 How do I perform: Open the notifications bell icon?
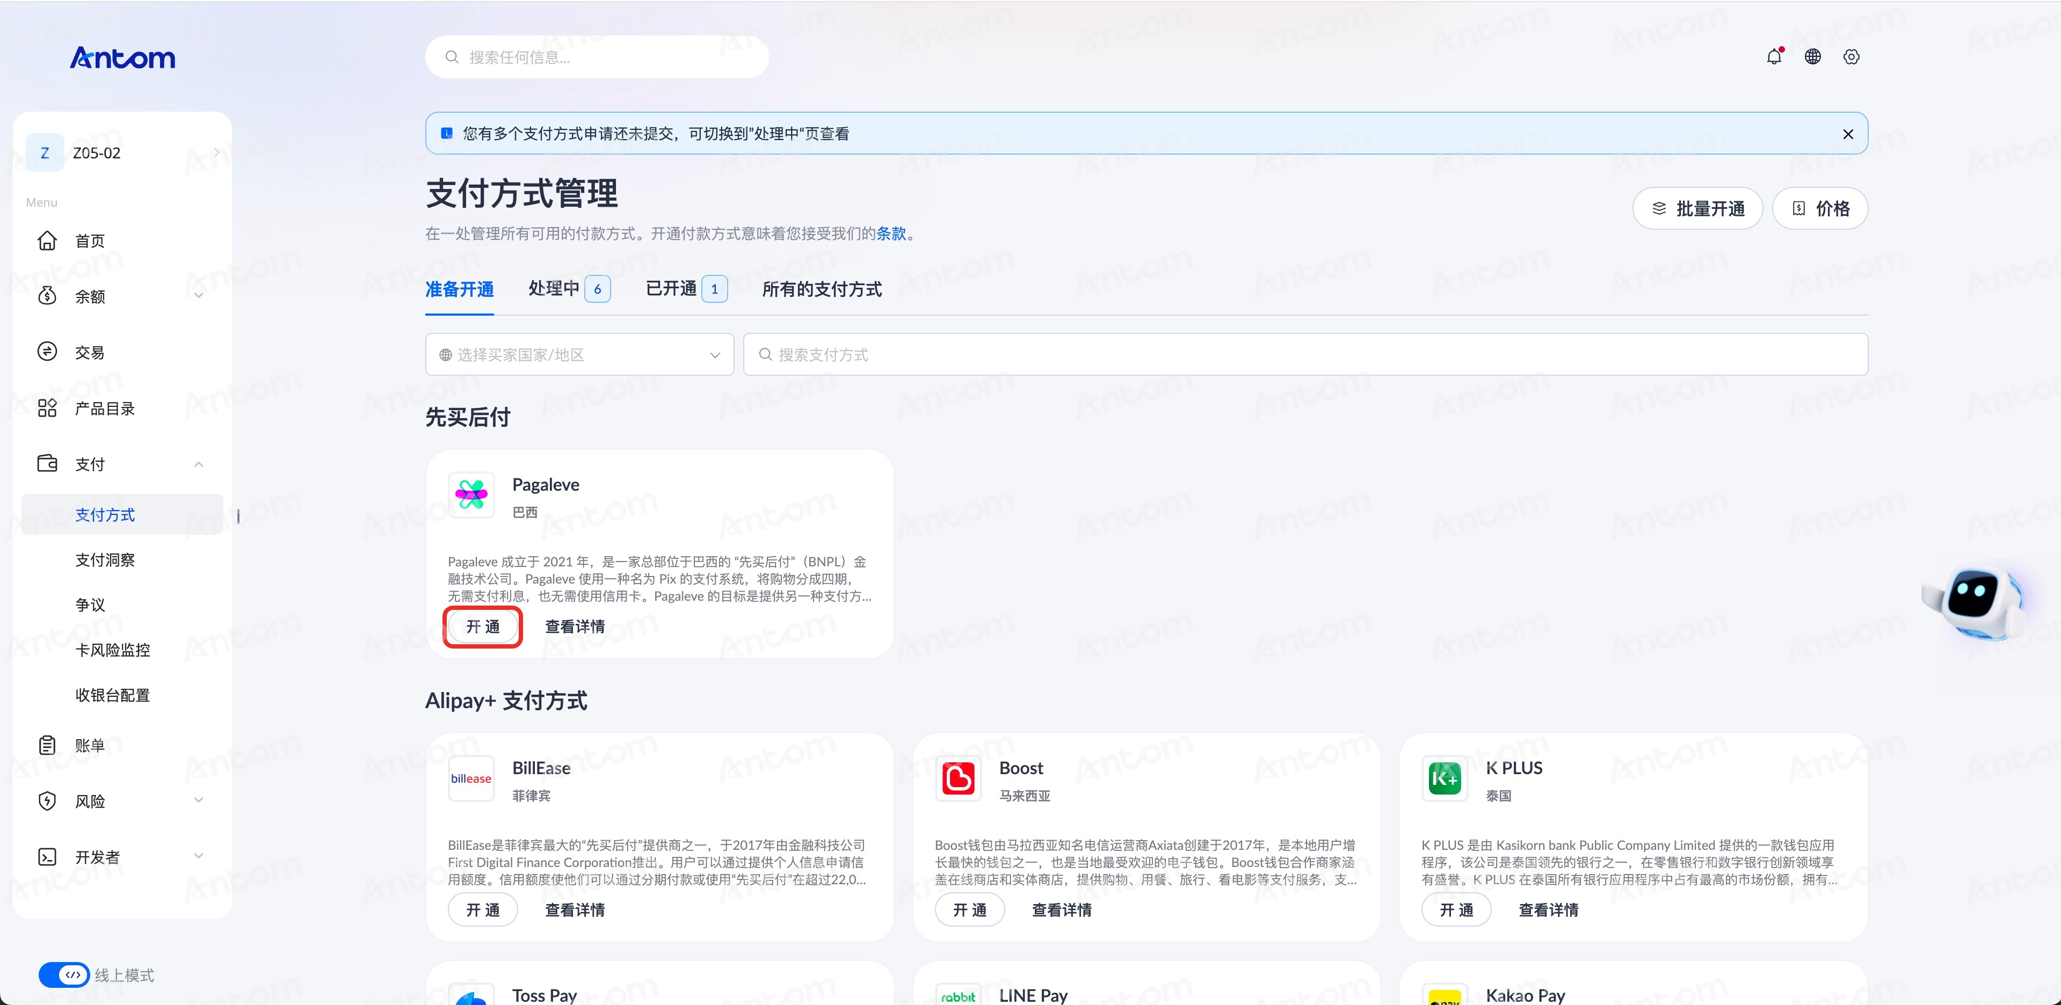[x=1774, y=57]
